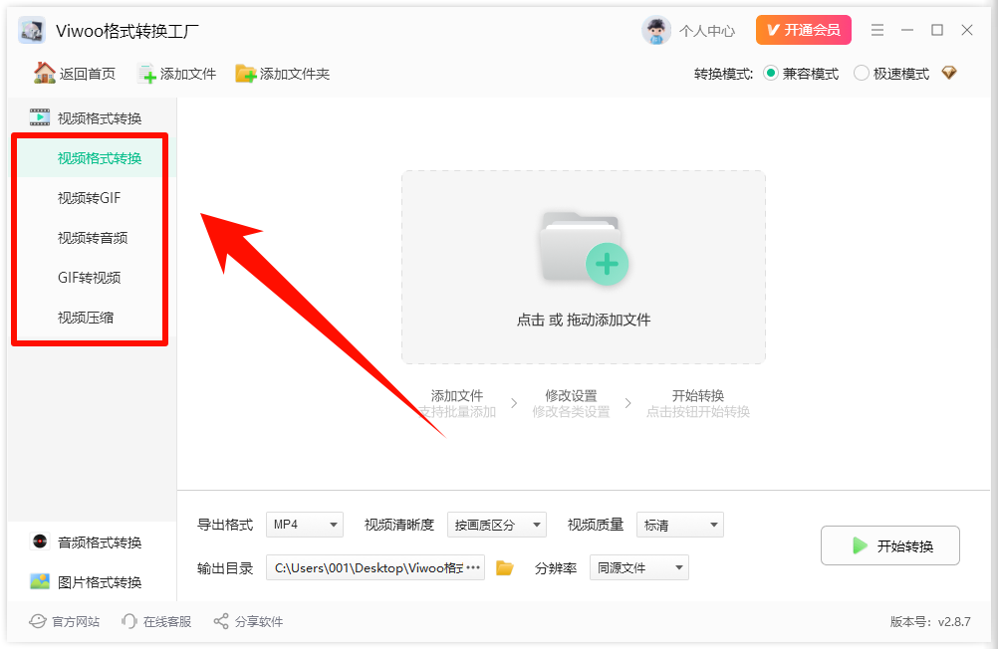Select 视频转GIF in the sidebar
Screen dimensions: 998x649
90,198
